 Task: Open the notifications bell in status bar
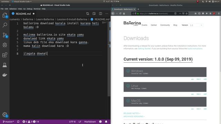(106, 122)
